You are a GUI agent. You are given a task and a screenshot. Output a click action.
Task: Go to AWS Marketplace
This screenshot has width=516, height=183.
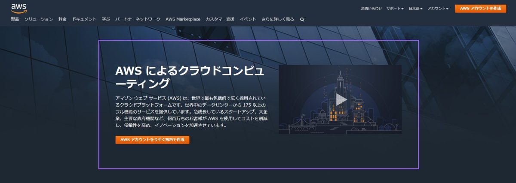[x=183, y=19]
